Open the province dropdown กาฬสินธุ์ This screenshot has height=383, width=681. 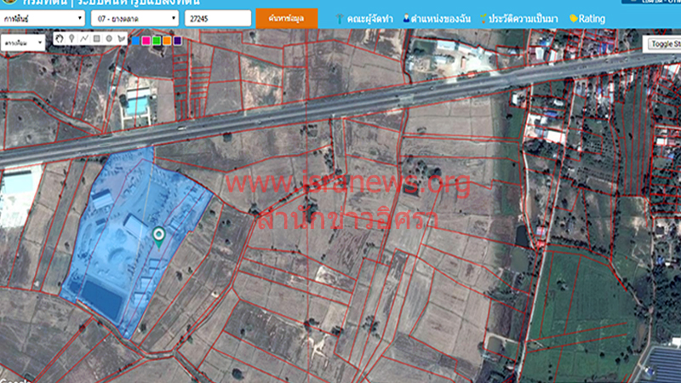[x=43, y=18]
